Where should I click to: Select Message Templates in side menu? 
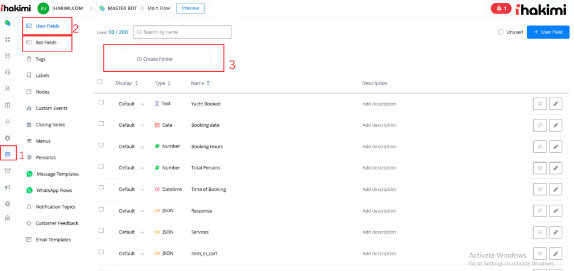[x=57, y=174]
